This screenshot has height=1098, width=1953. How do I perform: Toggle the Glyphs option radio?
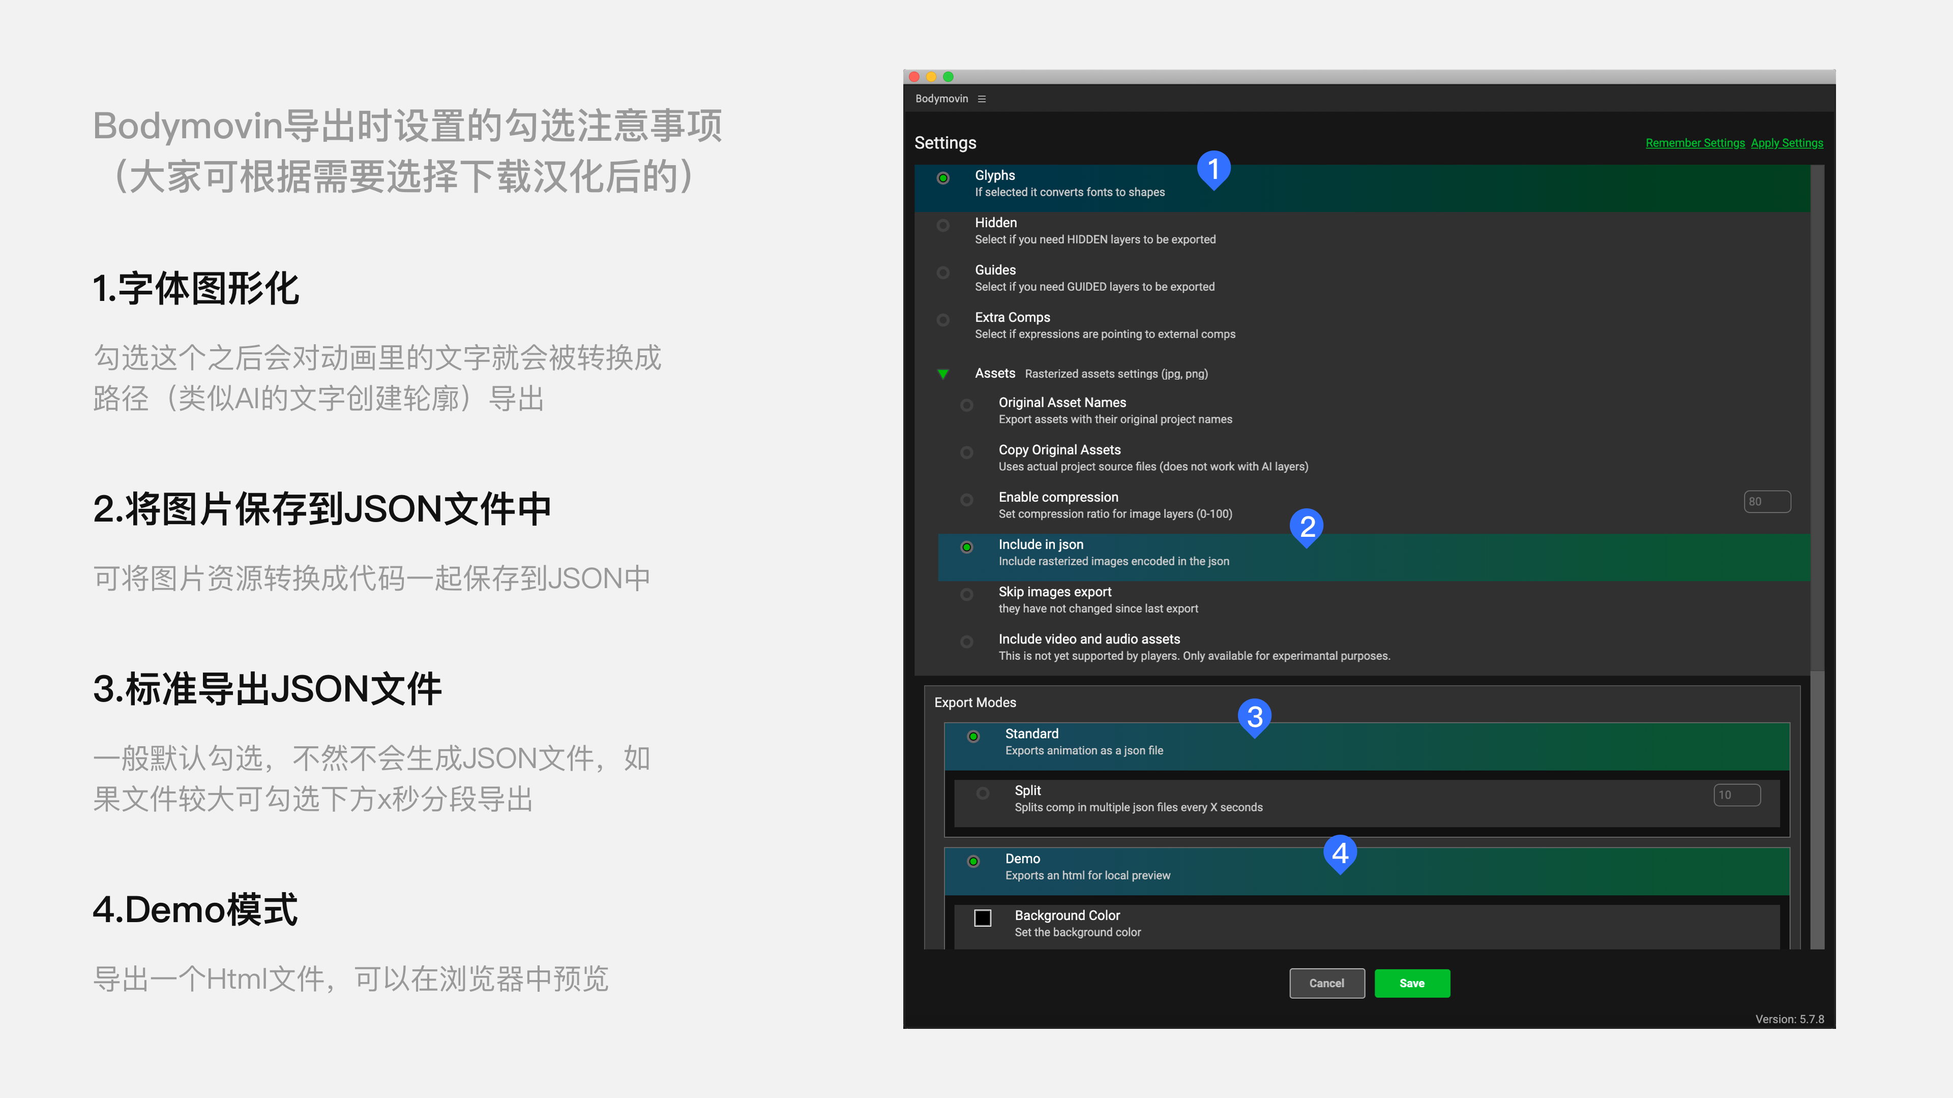[943, 178]
